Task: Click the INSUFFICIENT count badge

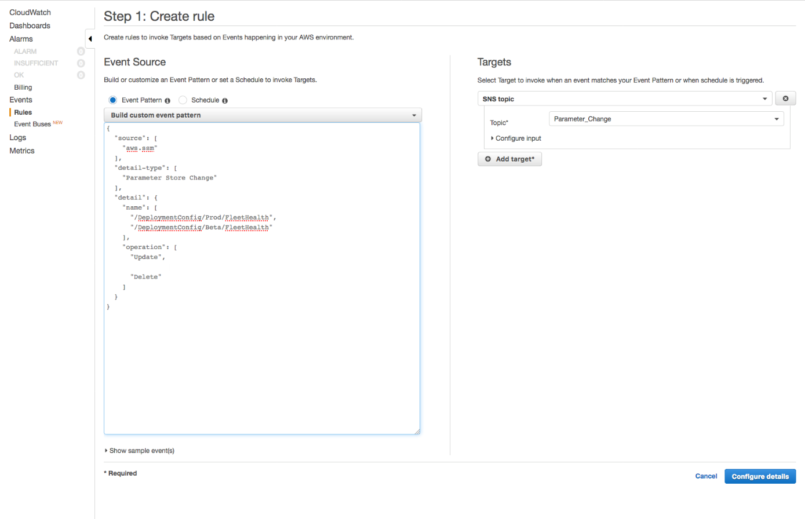Action: tap(81, 63)
